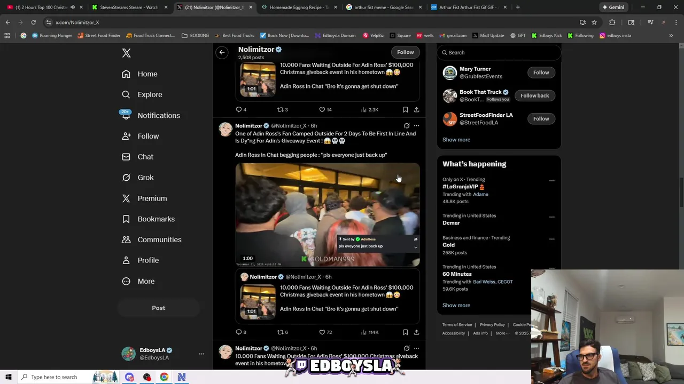Open account options beside EdboysLA
684x384 pixels.
click(201, 354)
